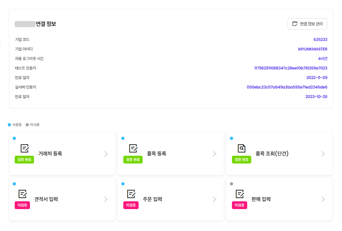The image size is (342, 231).
Task: Click the 미검증 badge on 견적서 입력
Action: click(22, 205)
